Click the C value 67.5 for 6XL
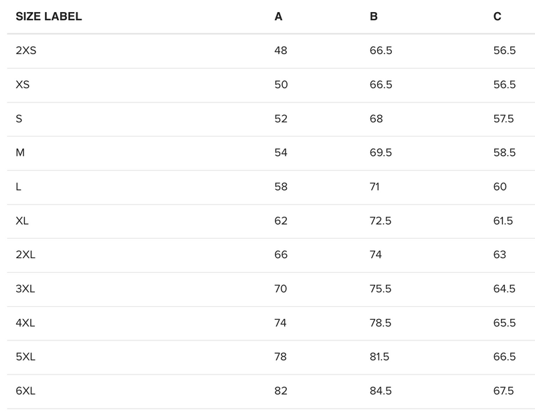This screenshot has width=535, height=414. [504, 391]
